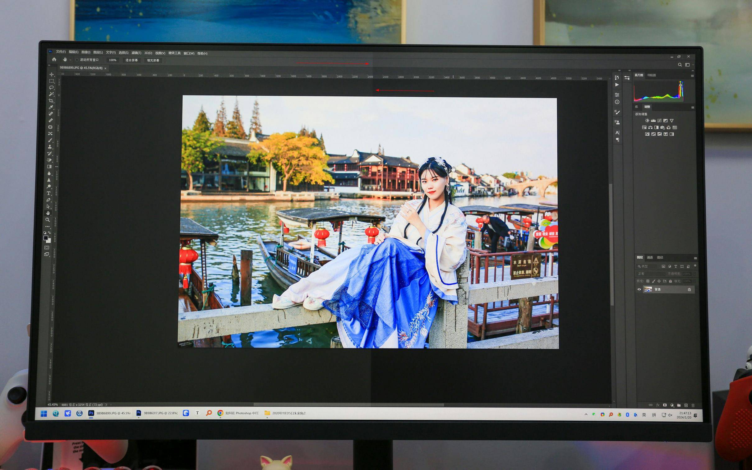Image resolution: width=752 pixels, height=470 pixels.
Task: Select the Horizontal Type tool
Action: click(x=48, y=193)
